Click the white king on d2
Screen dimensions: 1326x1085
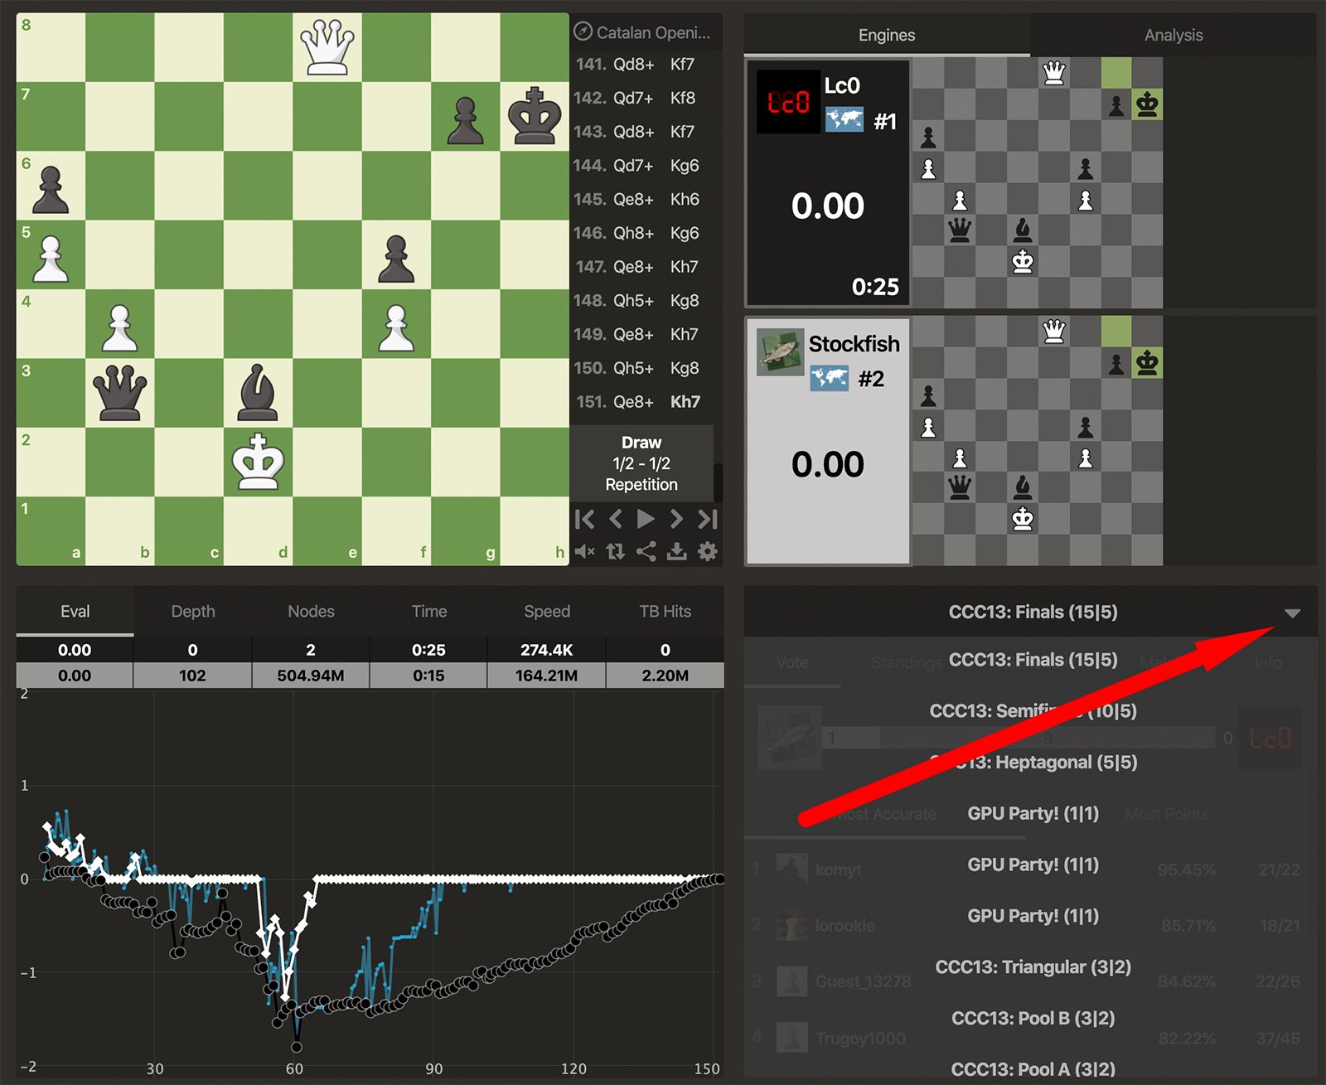point(259,462)
